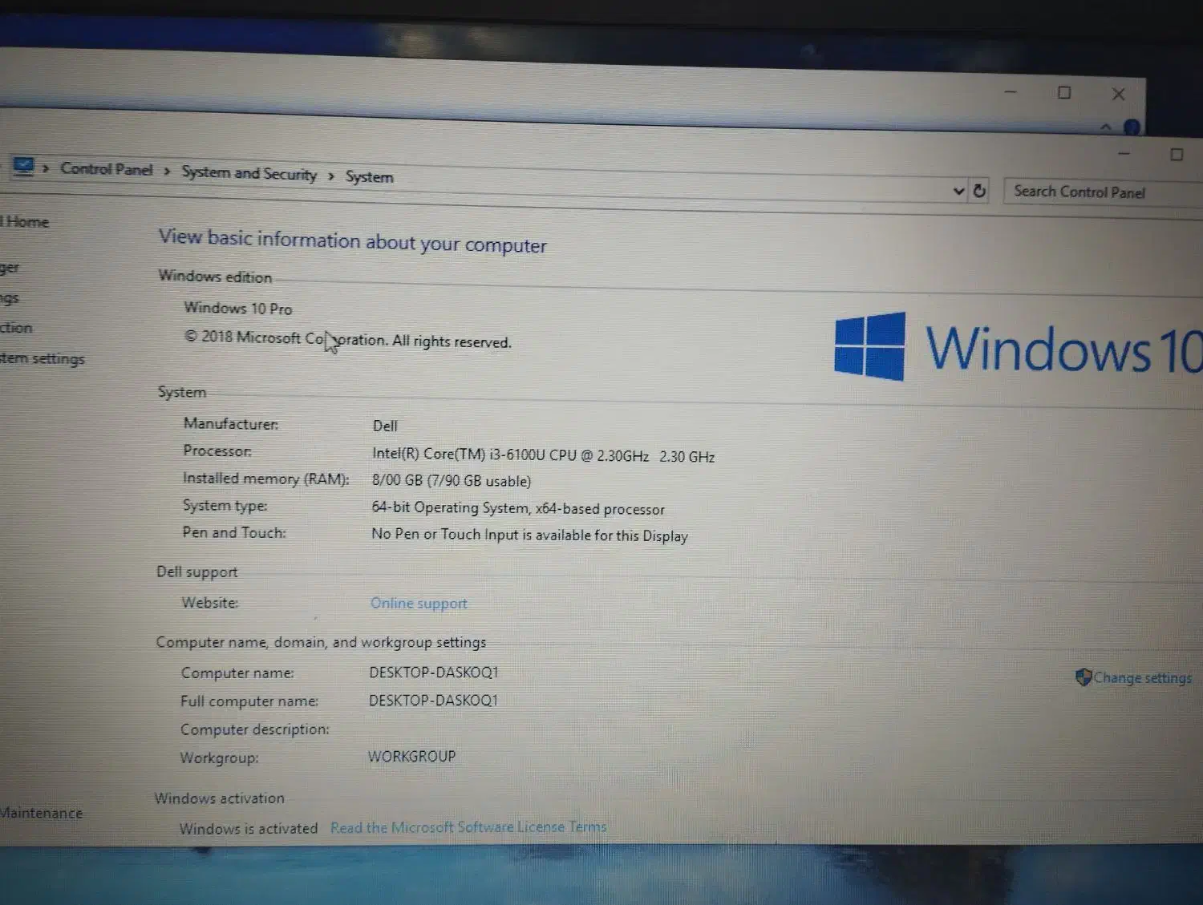
Task: Select the System breadcrumb item
Action: [369, 177]
